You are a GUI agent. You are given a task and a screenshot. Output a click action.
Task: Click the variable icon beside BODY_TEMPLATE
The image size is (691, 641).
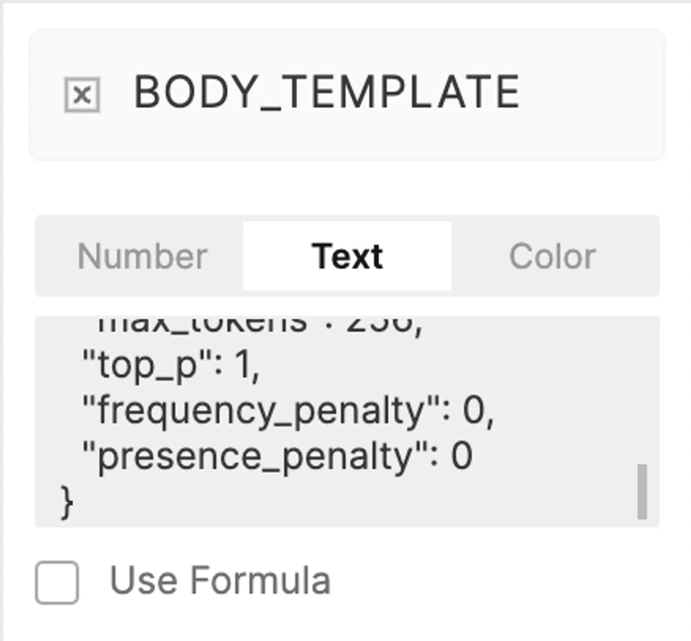(82, 95)
